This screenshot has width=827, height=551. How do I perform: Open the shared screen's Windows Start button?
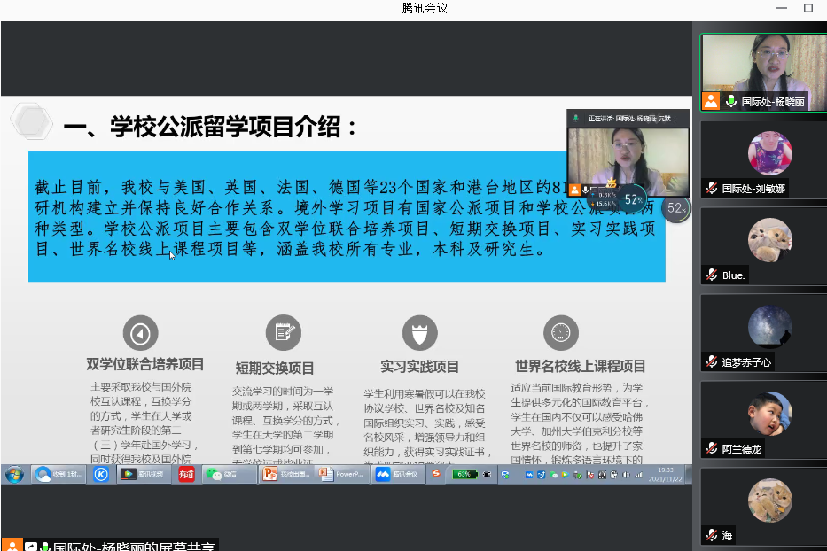click(x=15, y=474)
